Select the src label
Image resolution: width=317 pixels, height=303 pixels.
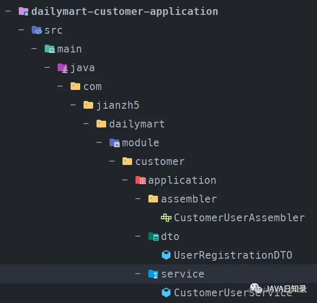point(53,31)
